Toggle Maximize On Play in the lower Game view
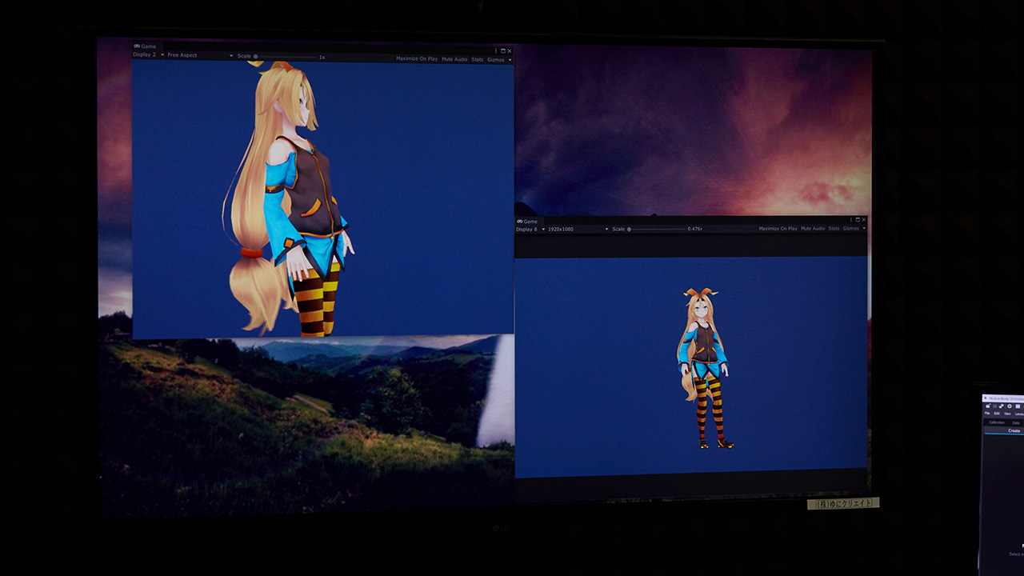This screenshot has height=576, width=1024. pyautogui.click(x=778, y=229)
